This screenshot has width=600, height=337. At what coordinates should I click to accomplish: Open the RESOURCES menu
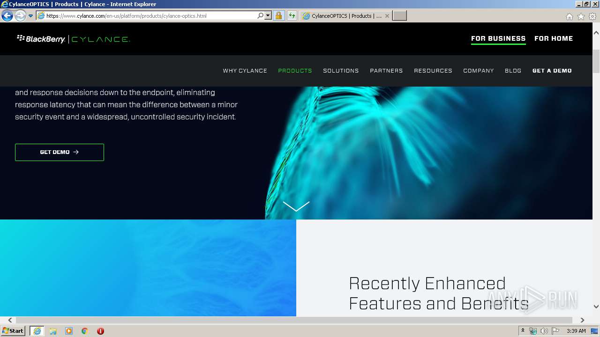point(433,71)
